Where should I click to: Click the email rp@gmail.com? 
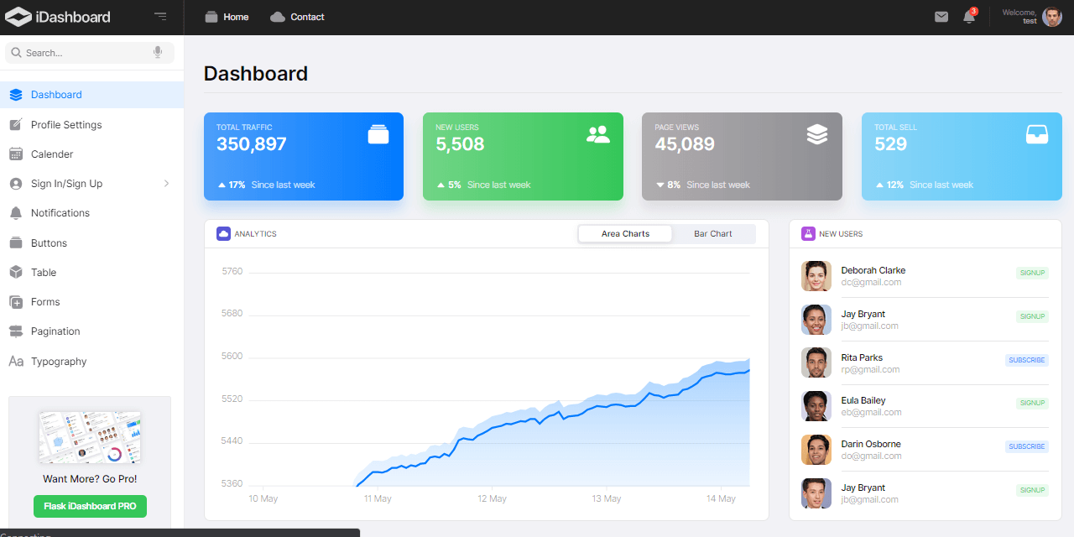point(870,369)
